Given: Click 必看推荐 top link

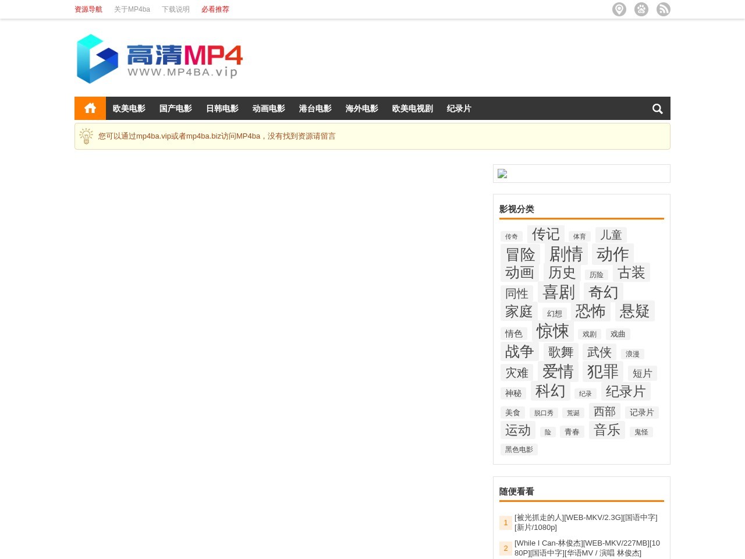Looking at the screenshot, I should coord(215,9).
